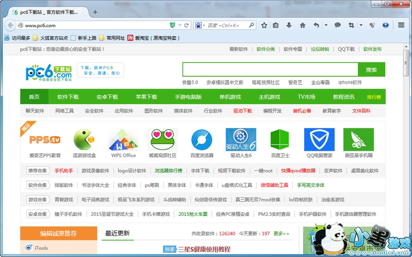Click 装机必备 category link

302,111
